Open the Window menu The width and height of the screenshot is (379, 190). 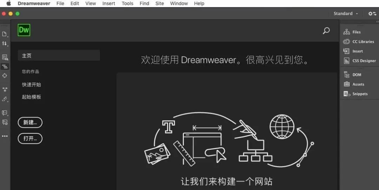tap(179, 3)
